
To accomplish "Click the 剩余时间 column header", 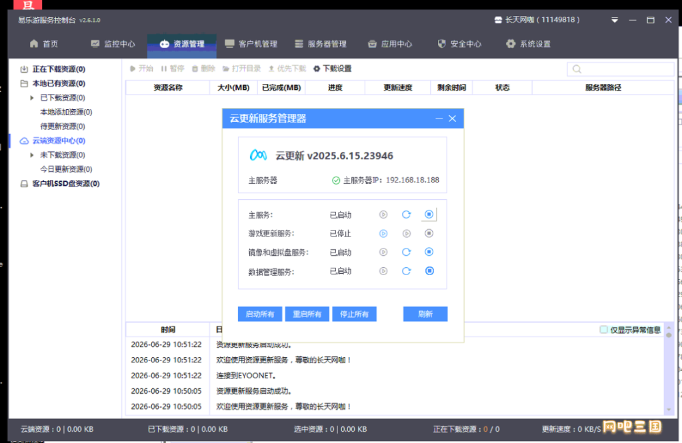I will pyautogui.click(x=451, y=87).
